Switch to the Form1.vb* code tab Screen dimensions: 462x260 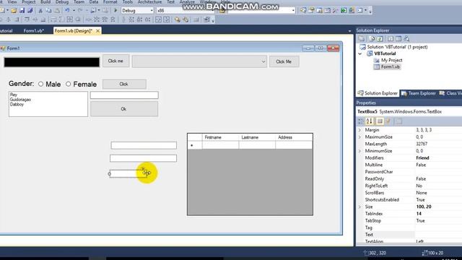coord(34,30)
